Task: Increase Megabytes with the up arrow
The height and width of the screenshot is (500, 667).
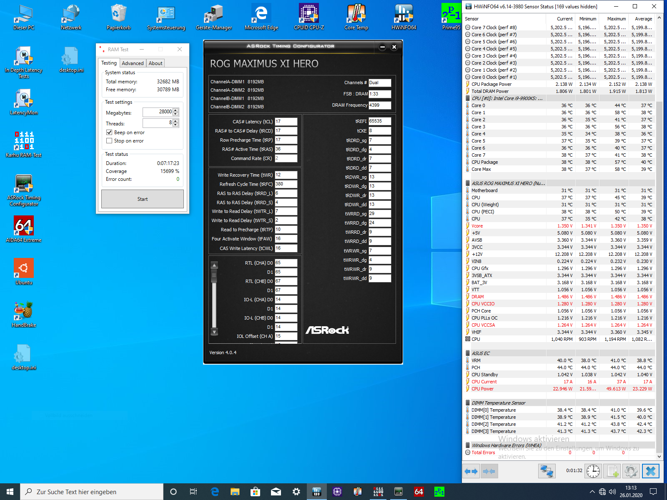Action: (176, 110)
